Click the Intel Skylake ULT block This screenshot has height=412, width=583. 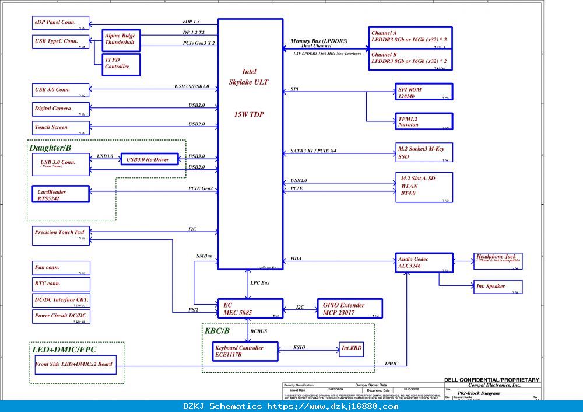coord(250,144)
